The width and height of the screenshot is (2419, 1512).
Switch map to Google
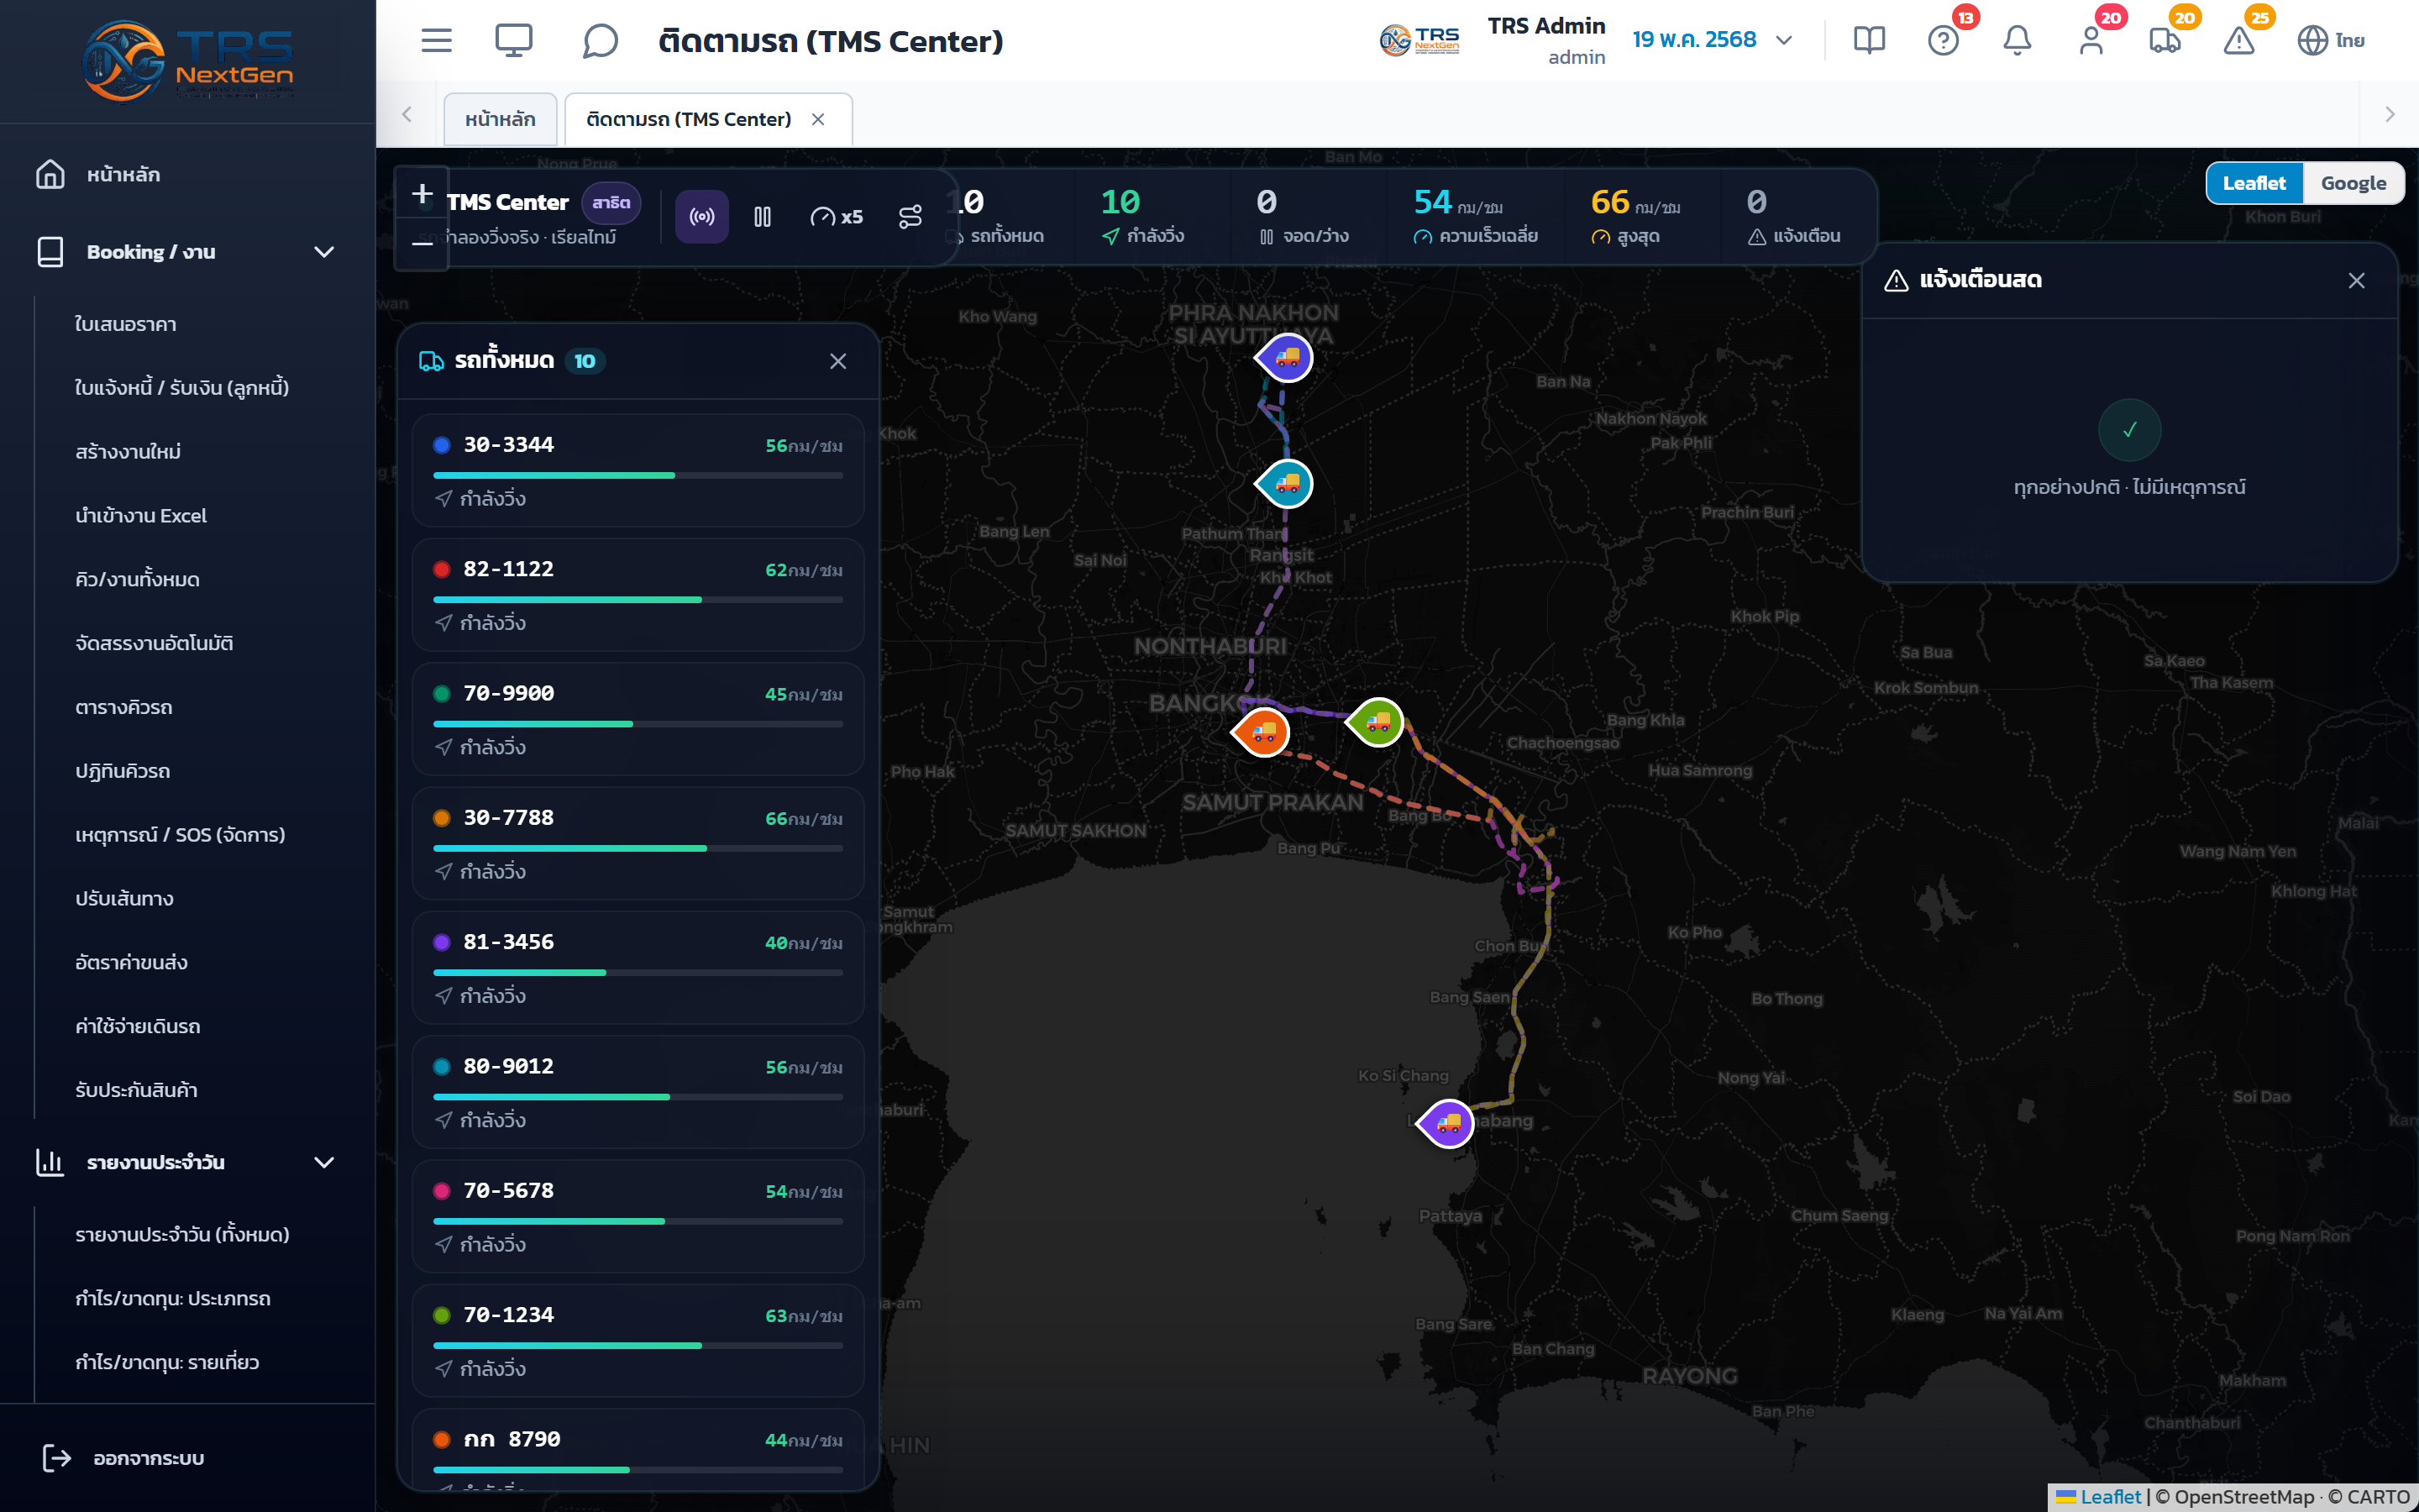(2353, 183)
